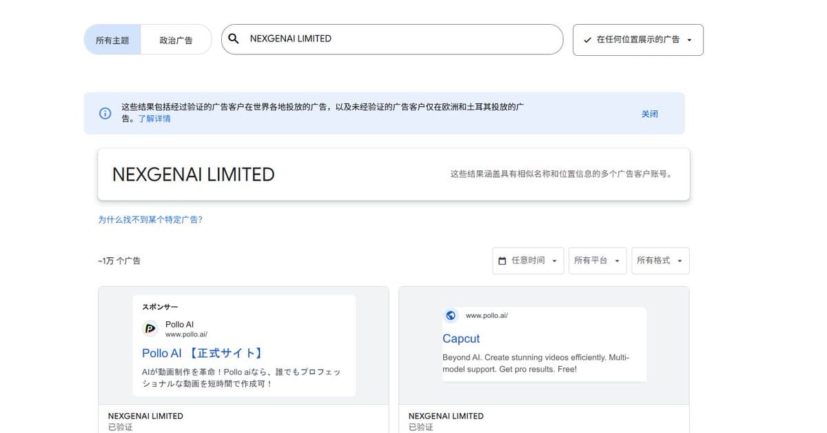Click the Pollo AI logo icon
This screenshot has height=433, width=827.
(x=150, y=329)
